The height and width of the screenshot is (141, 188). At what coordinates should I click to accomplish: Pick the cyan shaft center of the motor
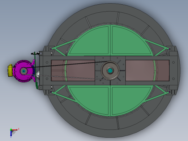click(24, 71)
